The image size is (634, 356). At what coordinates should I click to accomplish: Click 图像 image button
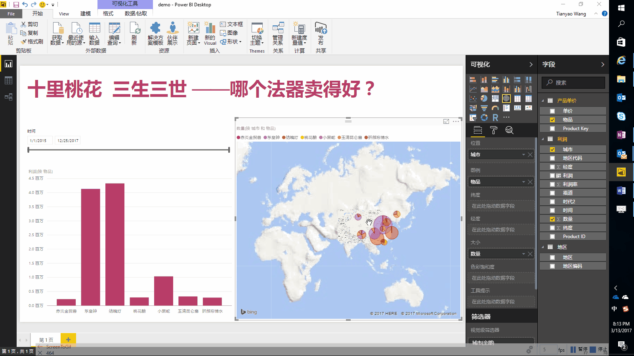point(229,33)
